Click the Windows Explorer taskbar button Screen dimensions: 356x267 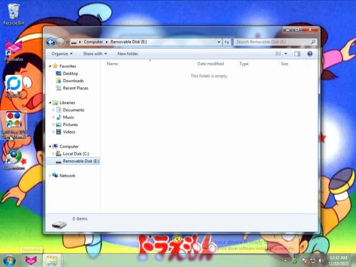click(x=52, y=260)
